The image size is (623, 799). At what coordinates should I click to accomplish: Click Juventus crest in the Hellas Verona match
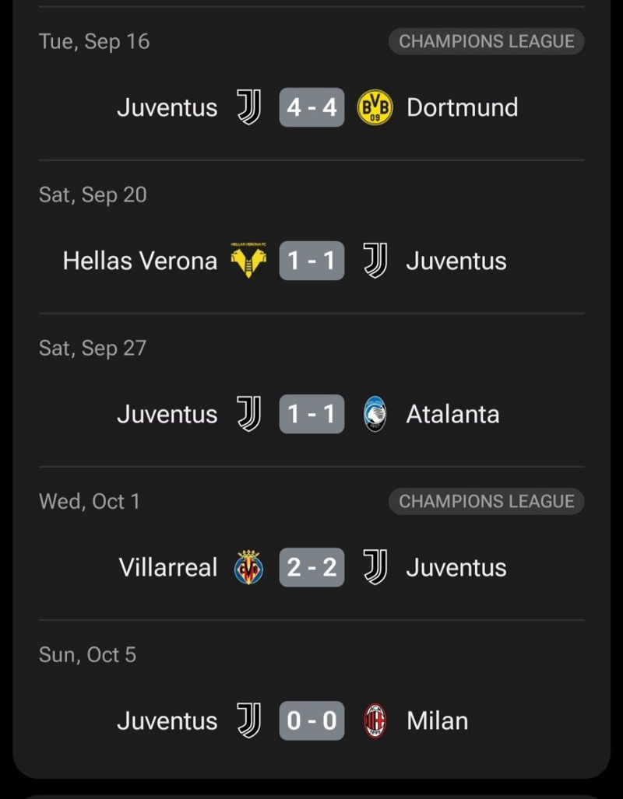click(x=375, y=261)
